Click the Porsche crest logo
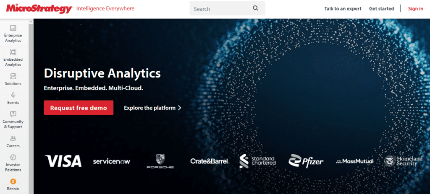This screenshot has width=430, height=194. (160, 161)
